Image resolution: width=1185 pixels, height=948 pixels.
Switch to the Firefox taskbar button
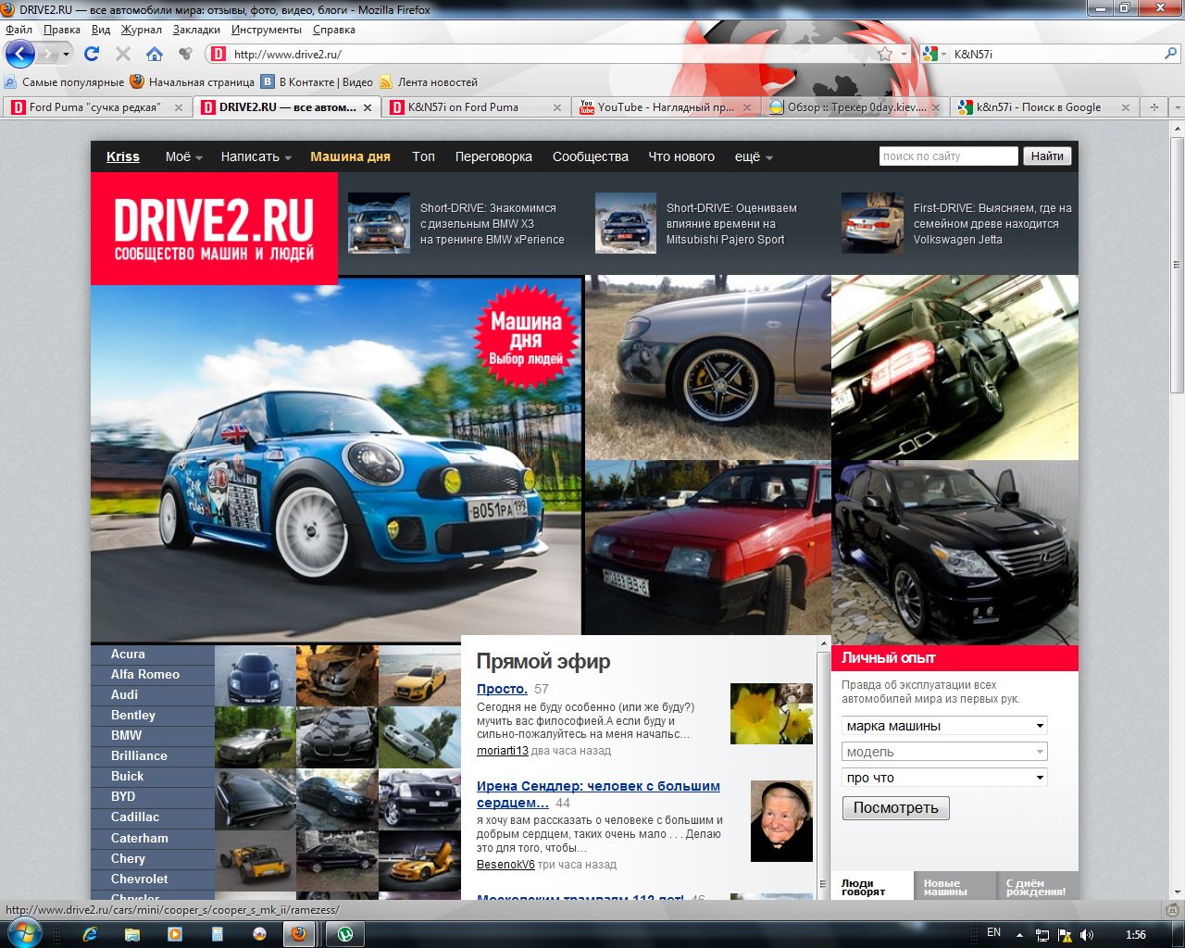pos(299,934)
